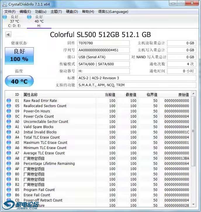Click the health icon of C: D: E: disk
Screen dimensions: 201x212
5,17
